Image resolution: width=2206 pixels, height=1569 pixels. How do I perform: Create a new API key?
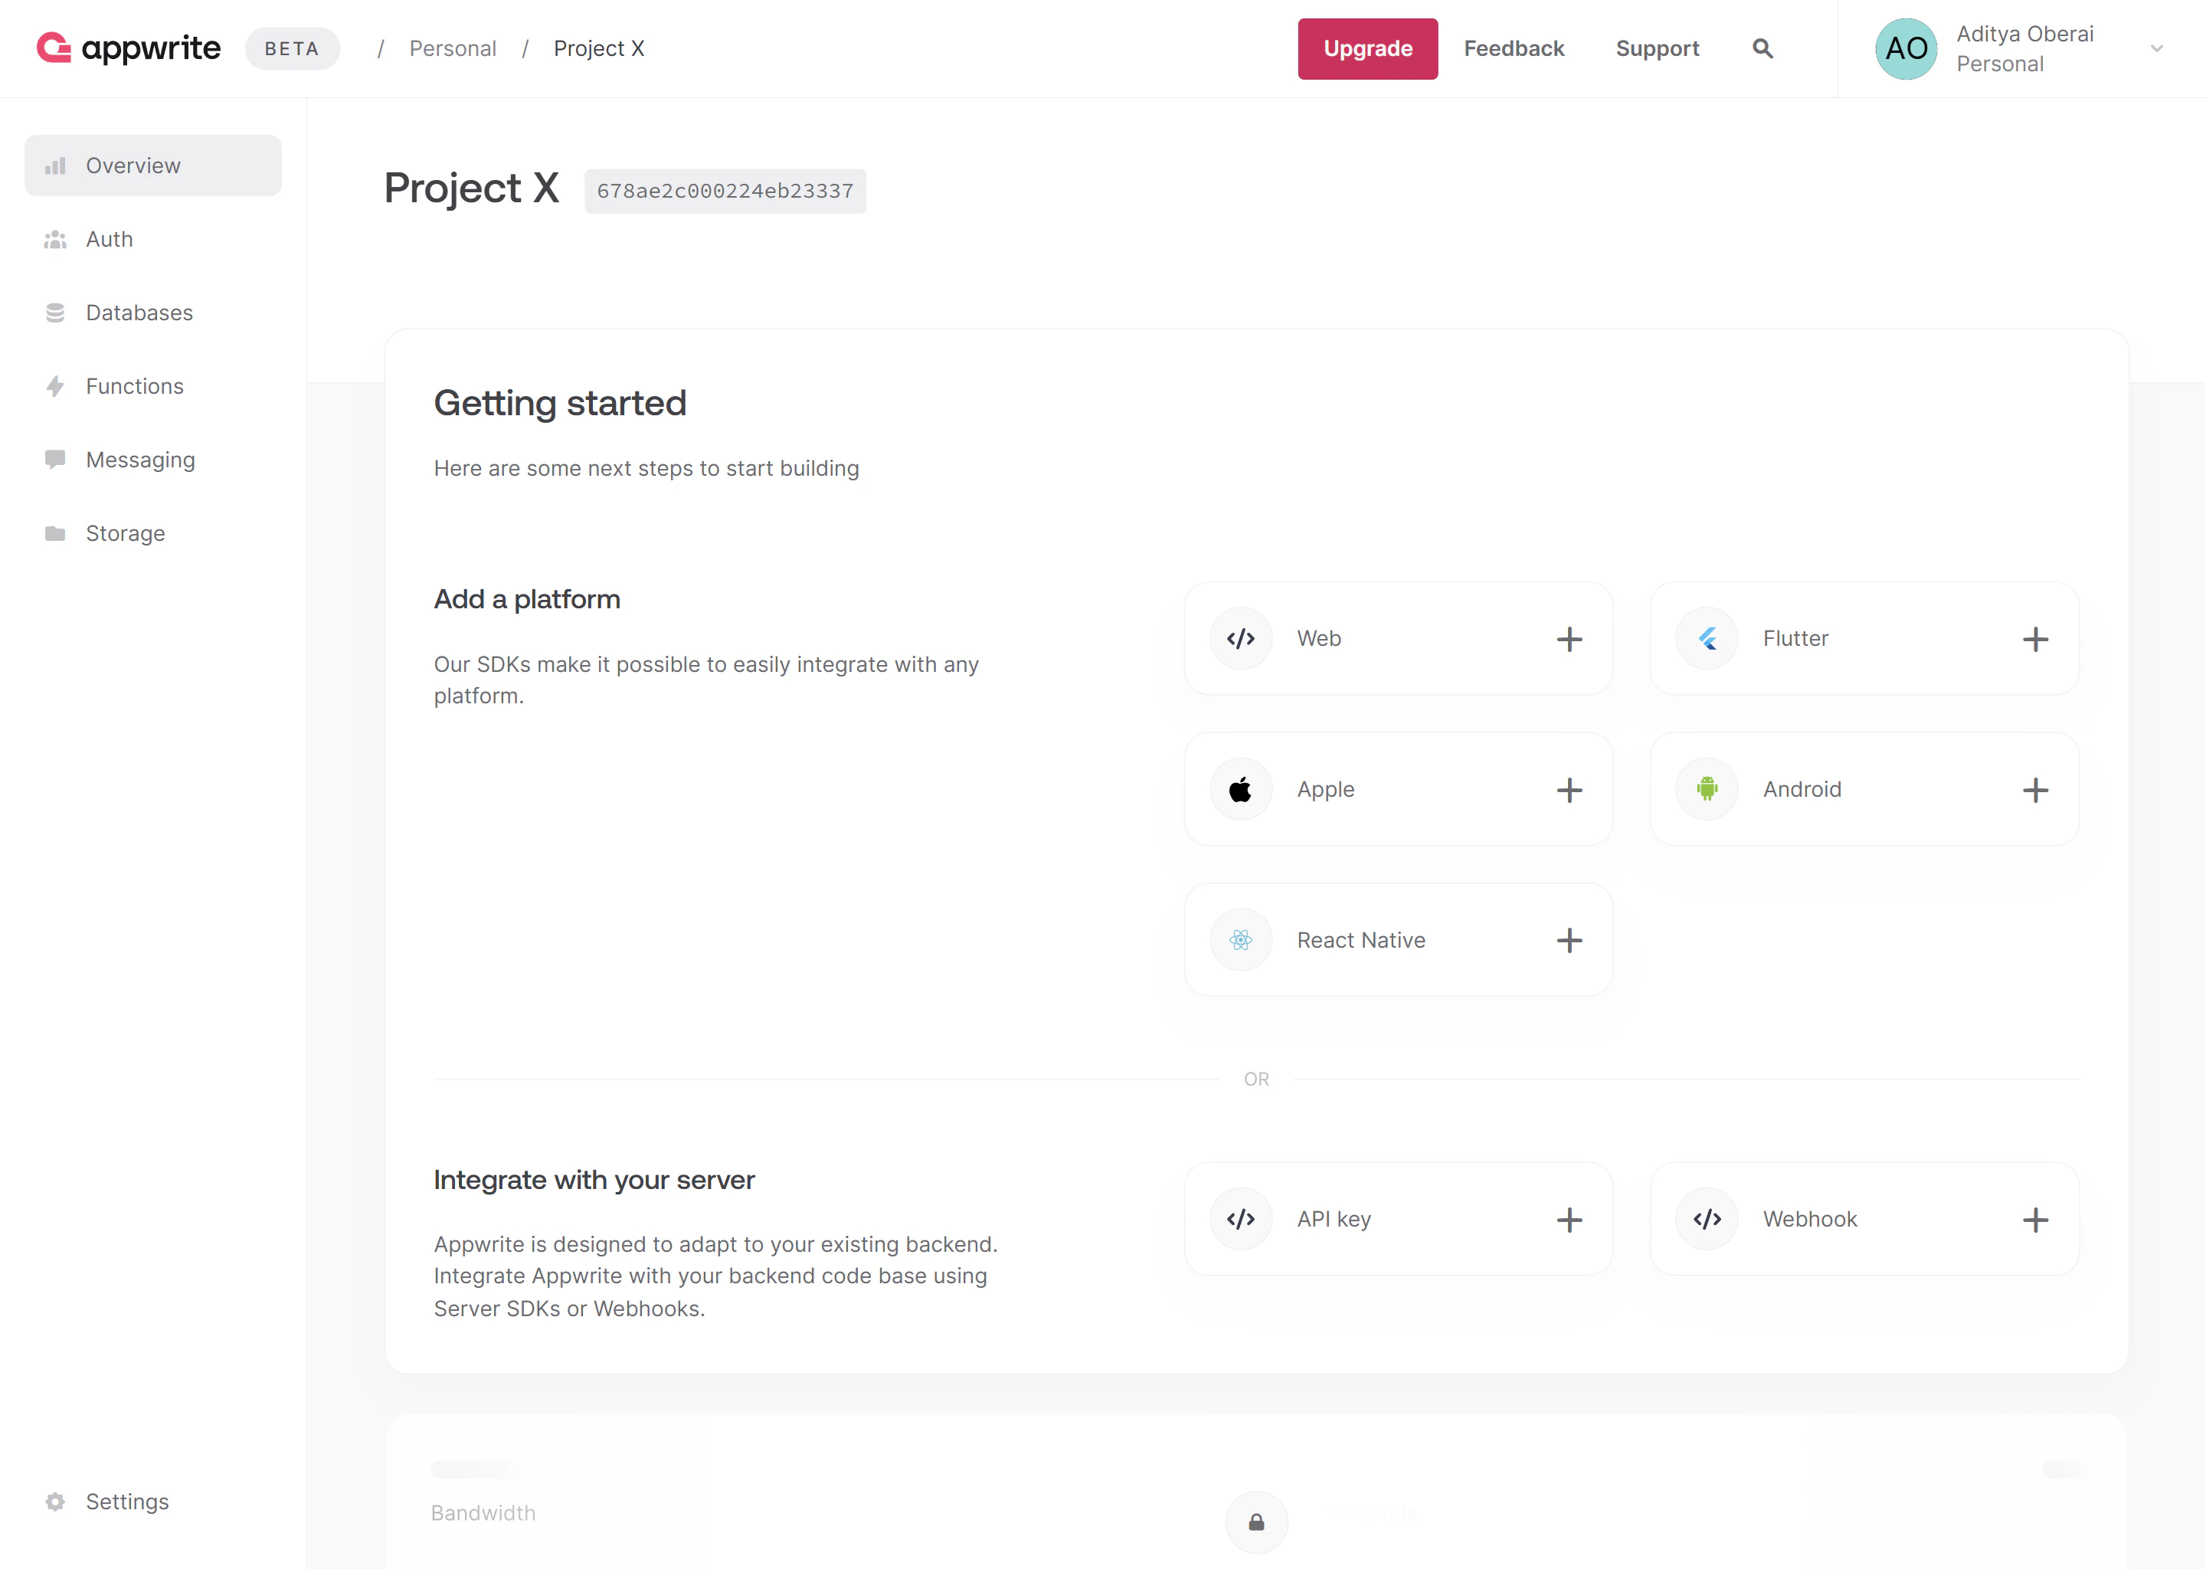click(1569, 1219)
